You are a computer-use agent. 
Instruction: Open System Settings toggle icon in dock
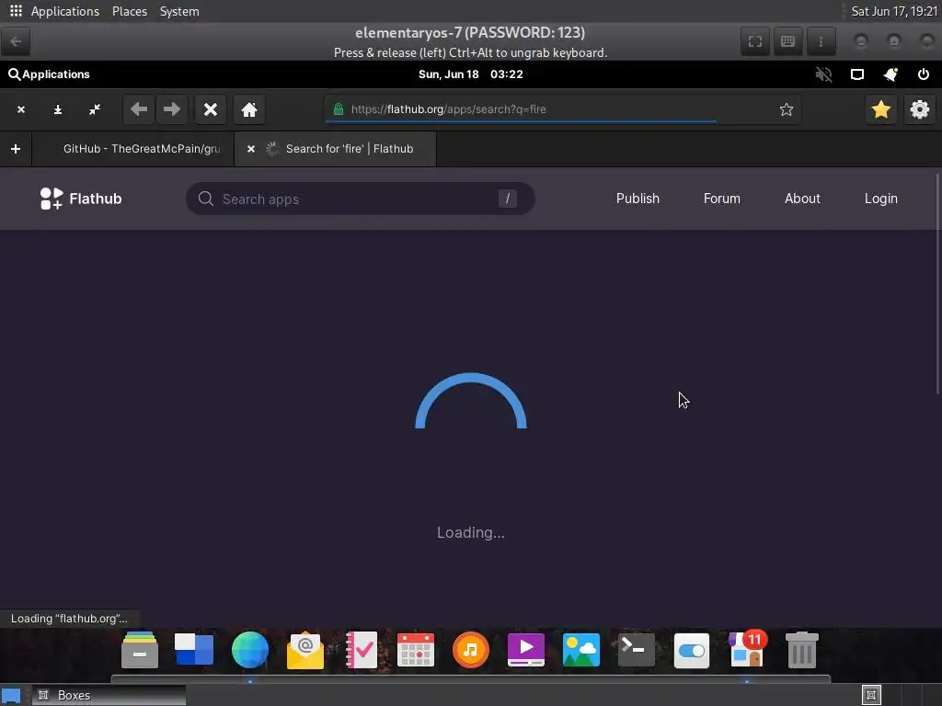coord(692,650)
